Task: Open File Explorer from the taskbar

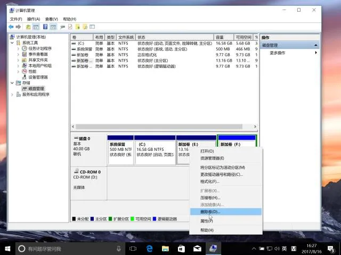Action: [165, 249]
